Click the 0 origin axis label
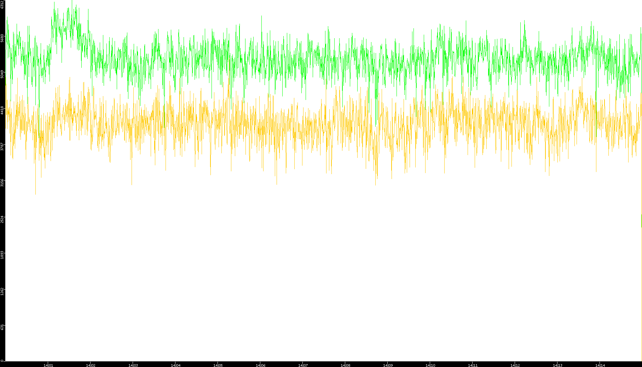 (2, 361)
